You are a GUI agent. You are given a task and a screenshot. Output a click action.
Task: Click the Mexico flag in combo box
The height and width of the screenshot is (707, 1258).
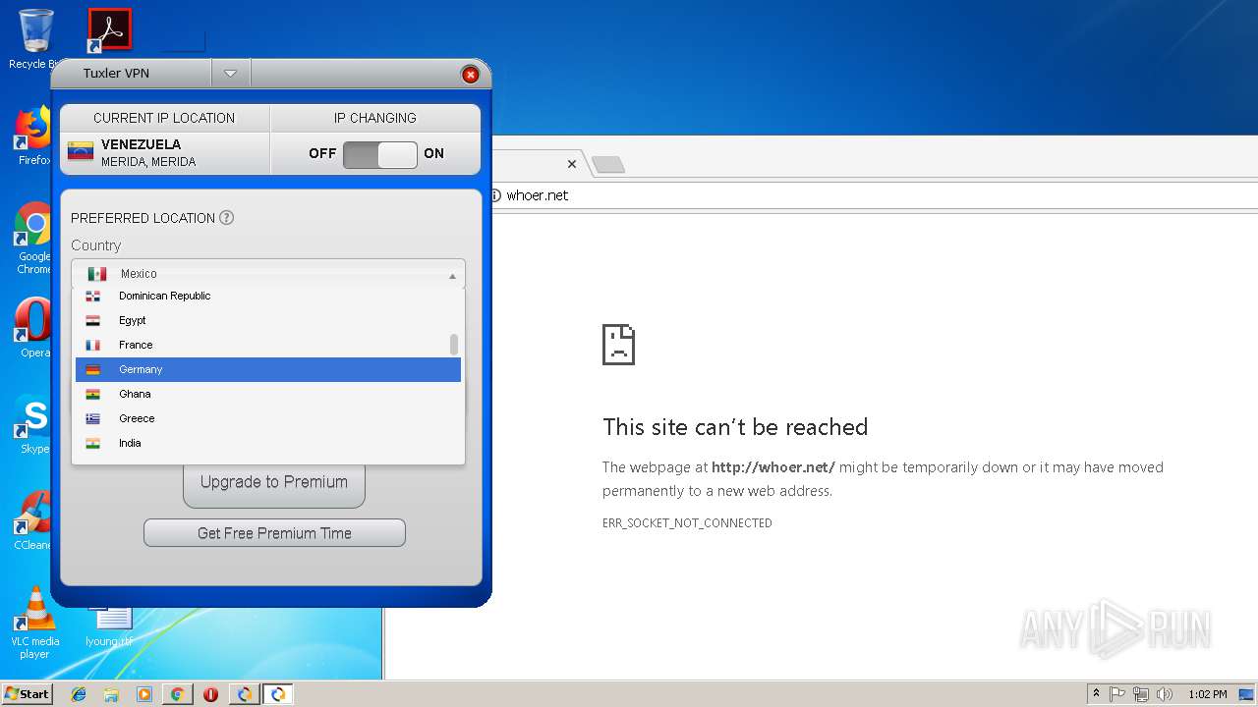pyautogui.click(x=97, y=274)
